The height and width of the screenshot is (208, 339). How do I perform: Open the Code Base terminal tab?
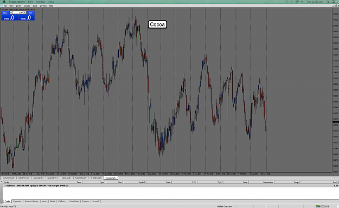pos(74,201)
